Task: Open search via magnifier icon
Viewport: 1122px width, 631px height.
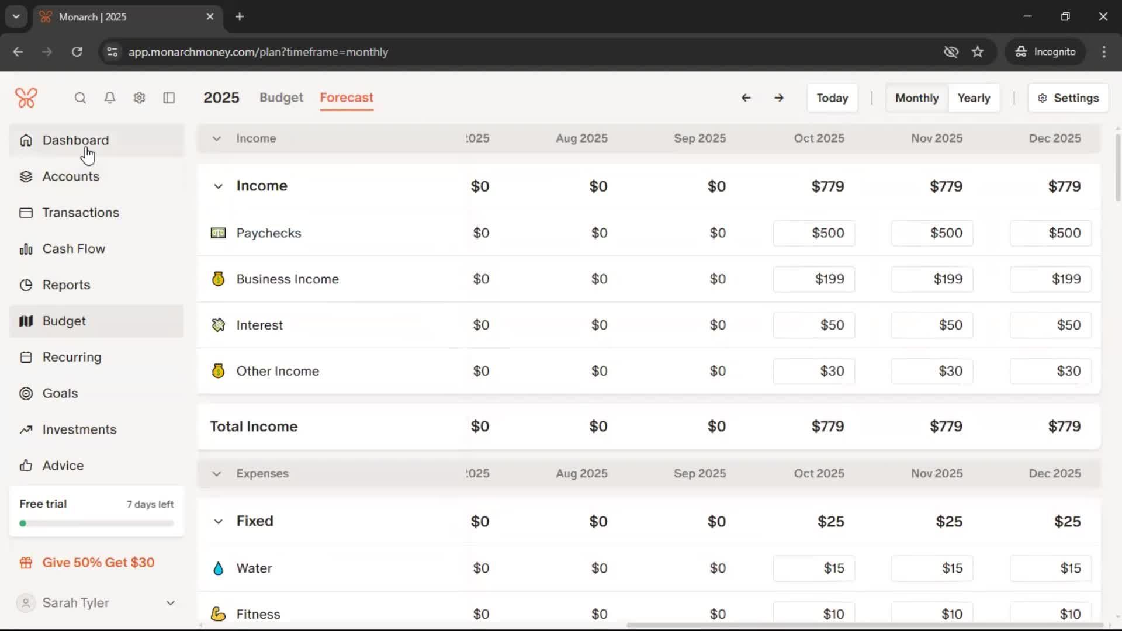Action: click(80, 98)
